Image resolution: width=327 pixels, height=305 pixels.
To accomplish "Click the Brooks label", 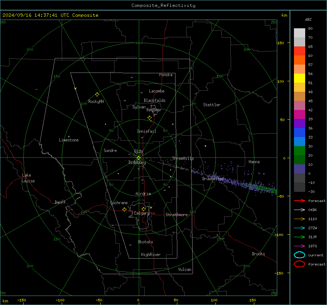I will (x=258, y=254).
